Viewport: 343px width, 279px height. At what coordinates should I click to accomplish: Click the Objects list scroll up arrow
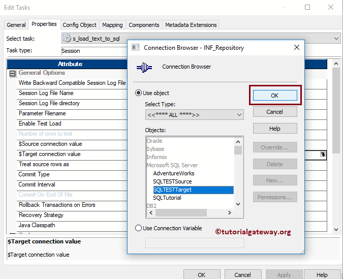tap(238, 142)
